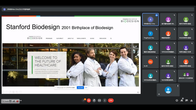Click About Us in the Biodesign menu
This screenshot has width=196, height=110.
(71, 38)
